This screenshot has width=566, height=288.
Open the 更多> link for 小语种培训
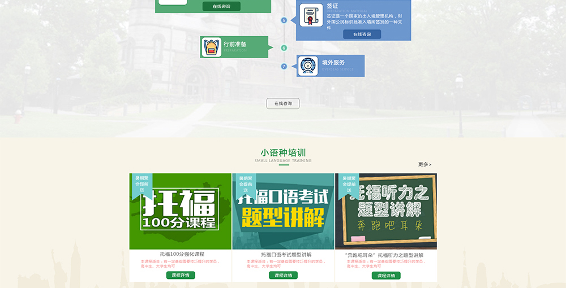[424, 164]
